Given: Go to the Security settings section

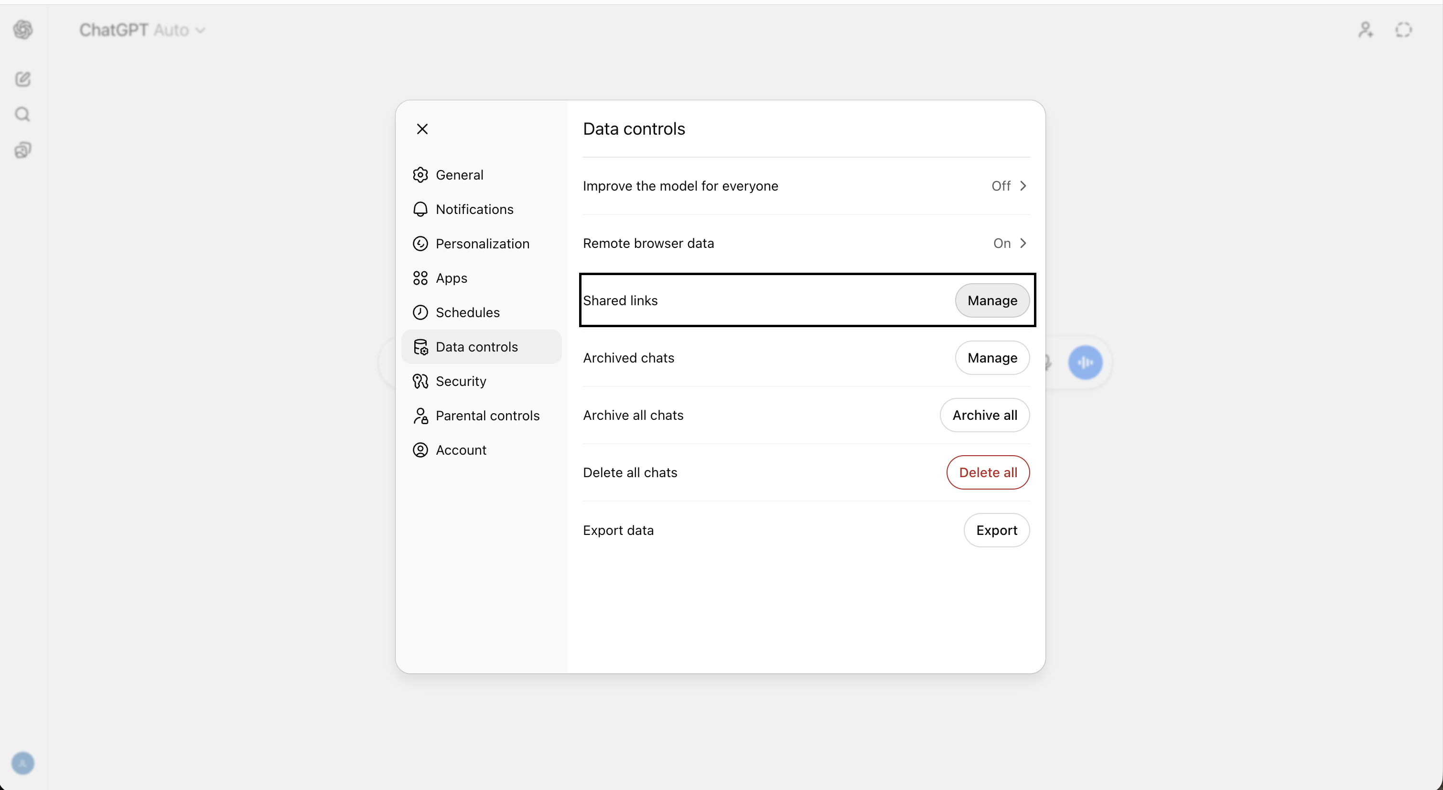Looking at the screenshot, I should 461,381.
